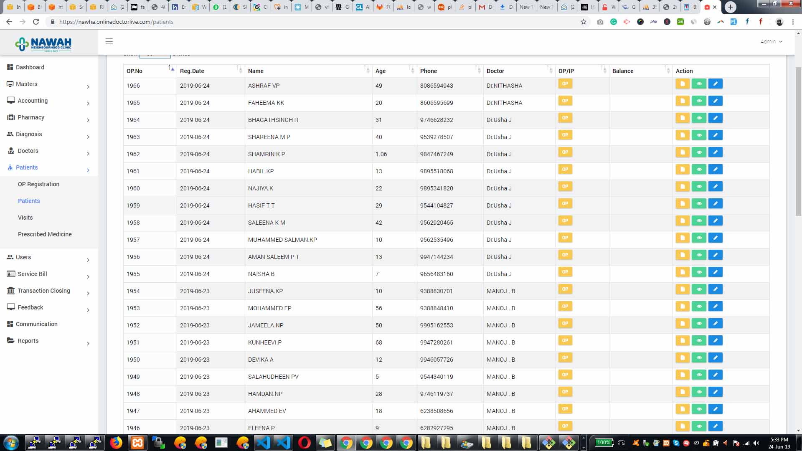Bookmark this page with star icon
802x451 pixels.
tap(584, 22)
